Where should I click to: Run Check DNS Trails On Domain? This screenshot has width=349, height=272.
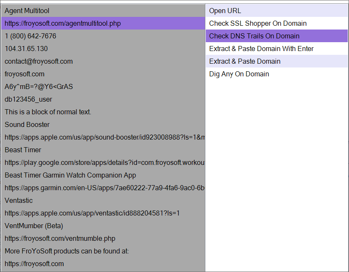tap(277, 36)
